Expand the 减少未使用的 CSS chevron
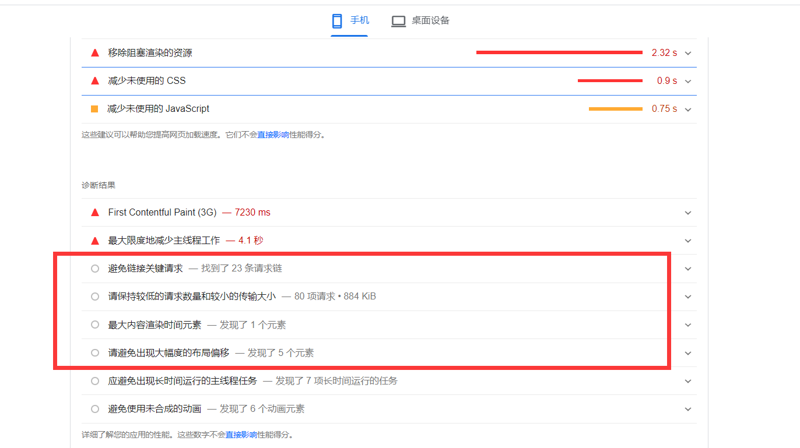The height and width of the screenshot is (448, 800). 688,81
